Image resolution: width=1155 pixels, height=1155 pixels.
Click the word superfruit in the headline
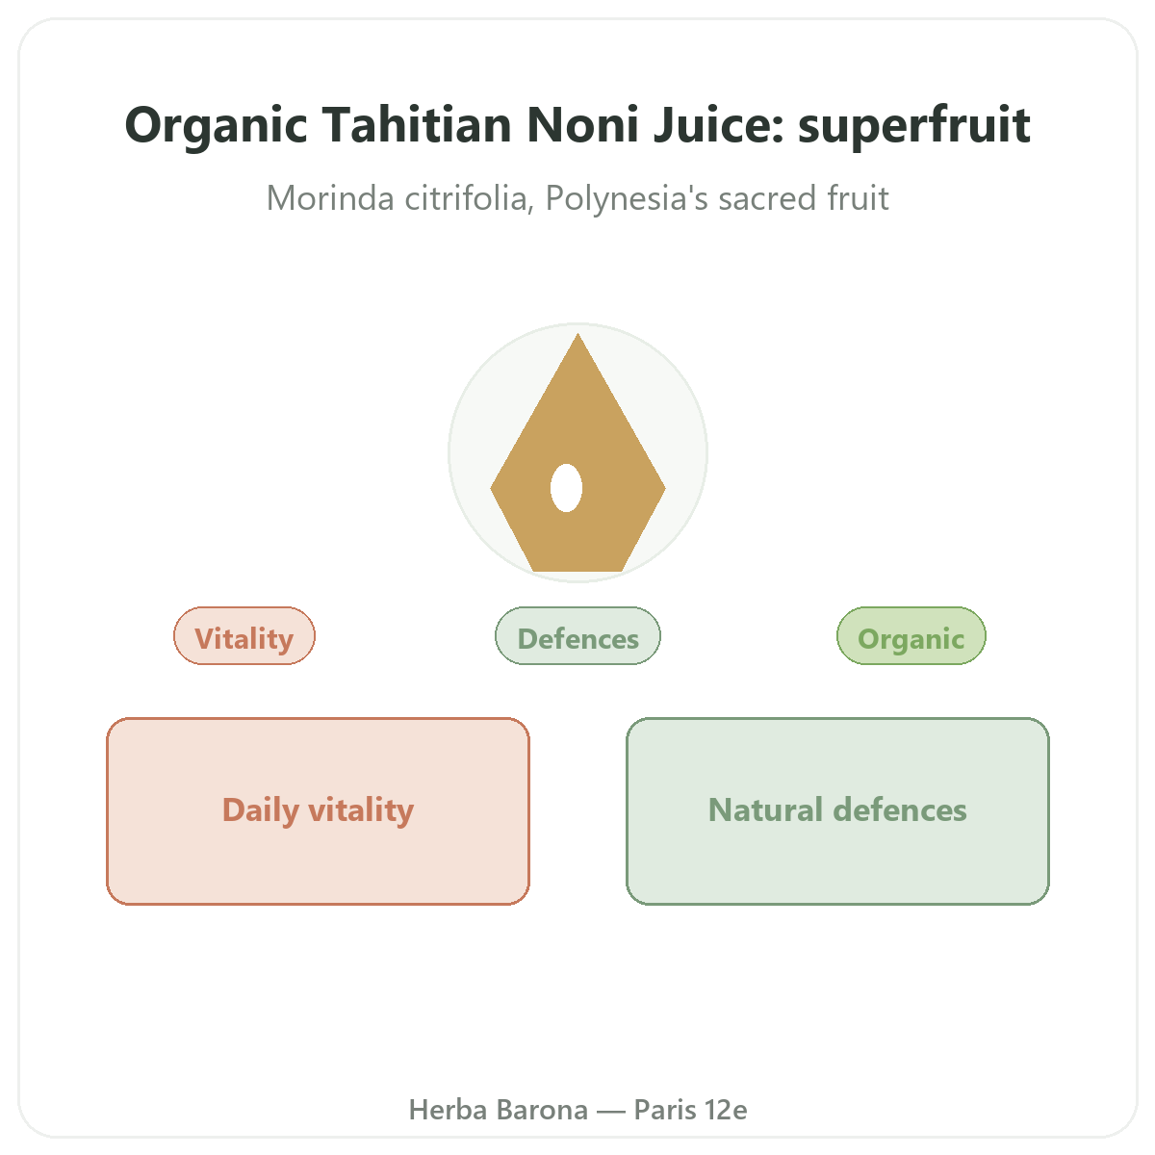(x=914, y=126)
